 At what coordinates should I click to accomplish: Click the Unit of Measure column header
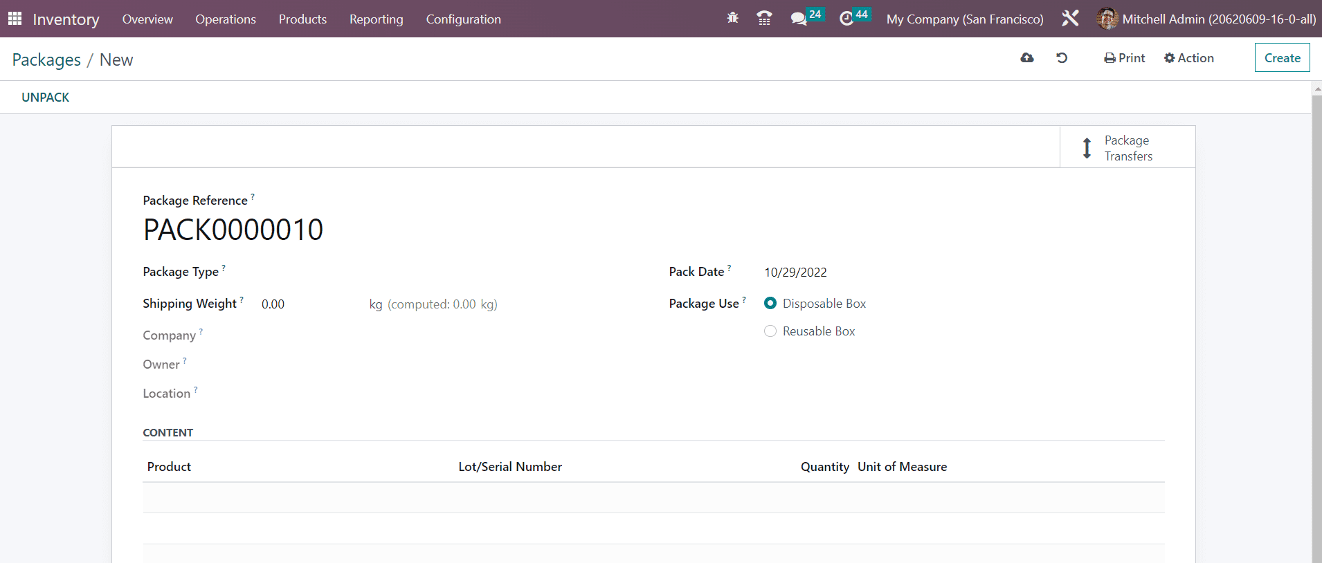(x=902, y=467)
